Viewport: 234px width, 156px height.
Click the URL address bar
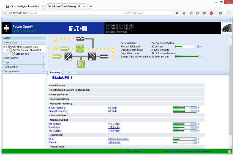(x=67, y=13)
